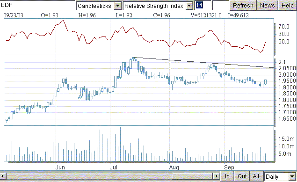Open the Candlesticks chart type dropdown
Viewport: 297px width, 182px height.
(117, 6)
